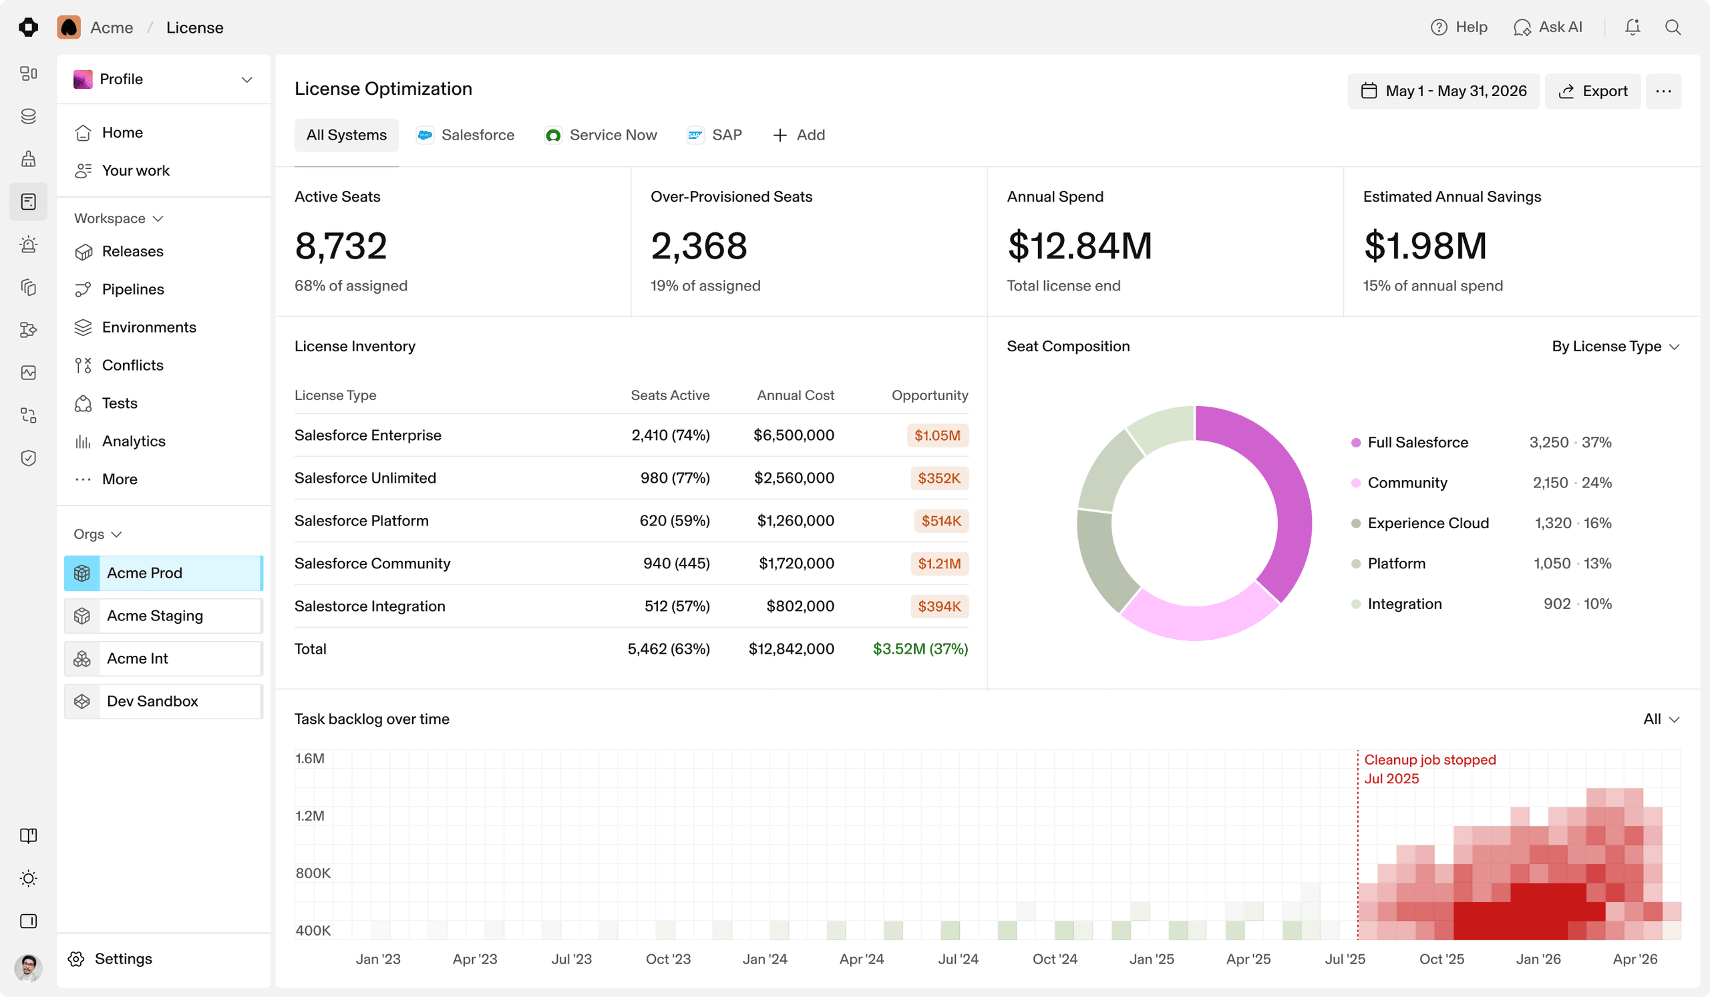Open the Ask AI assistant
This screenshot has height=997, width=1710.
click(1548, 27)
